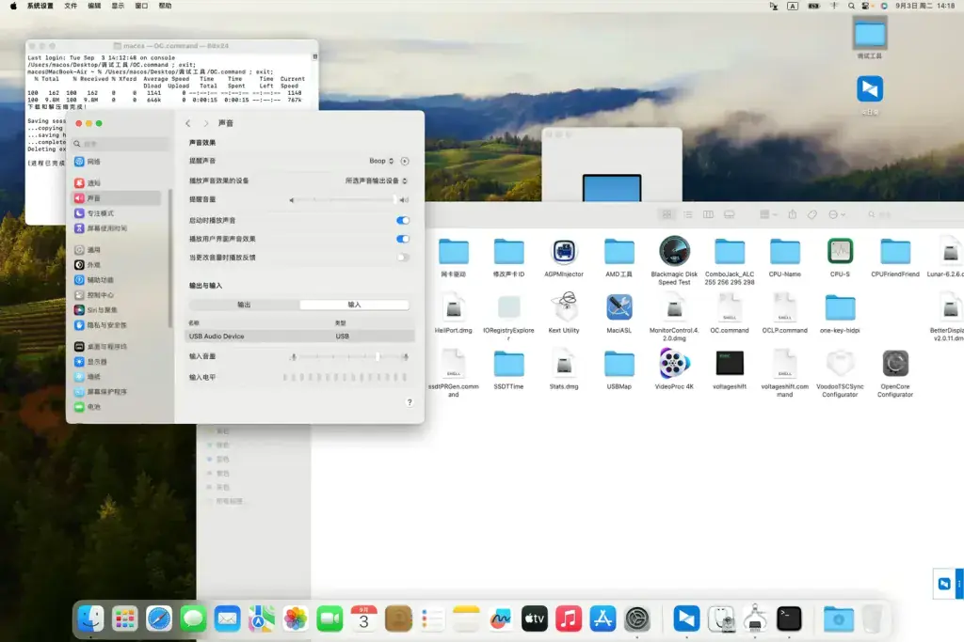Open Music app from the Dock
The image size is (964, 642).
click(569, 619)
